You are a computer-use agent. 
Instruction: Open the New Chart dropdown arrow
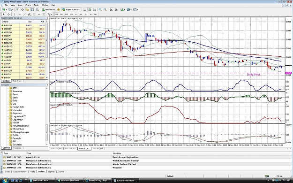[x=7, y=9]
